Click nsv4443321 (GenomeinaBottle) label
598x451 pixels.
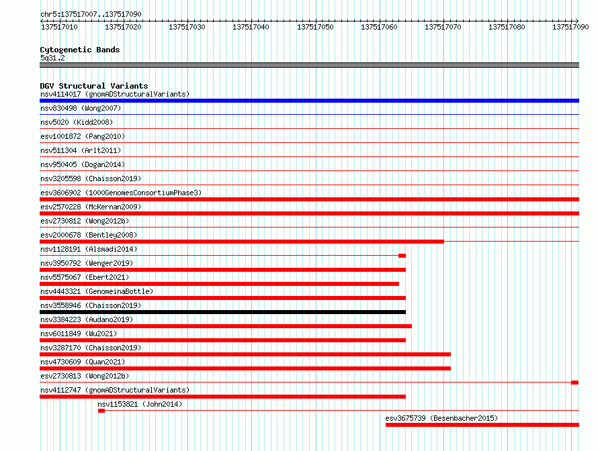point(97,291)
